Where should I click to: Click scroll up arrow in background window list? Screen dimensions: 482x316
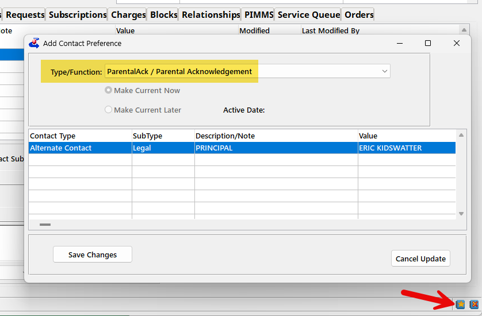click(464, 30)
